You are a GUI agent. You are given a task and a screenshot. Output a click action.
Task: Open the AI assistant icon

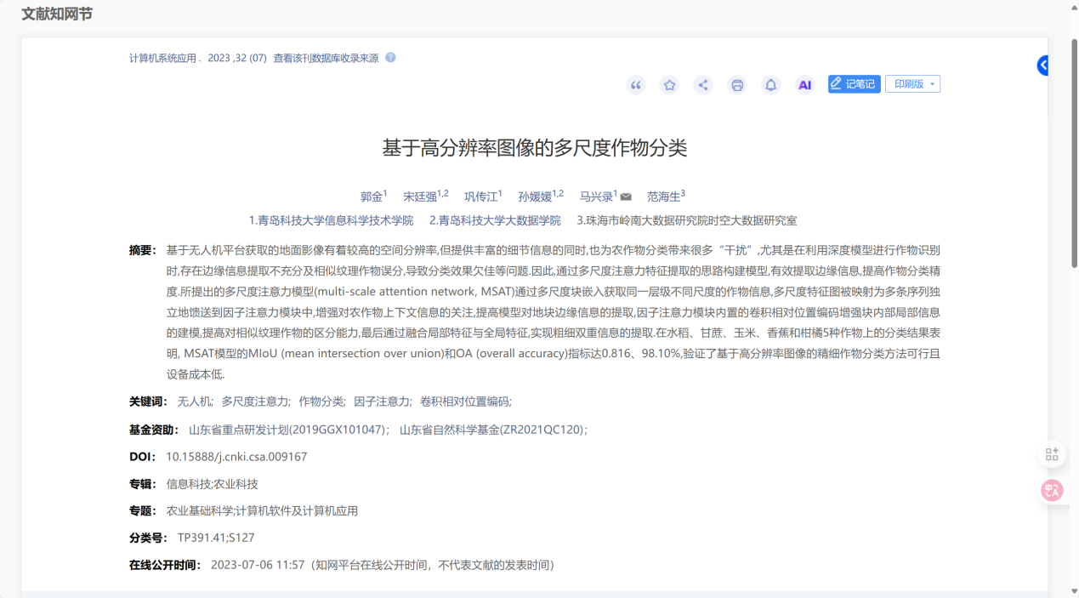point(804,85)
